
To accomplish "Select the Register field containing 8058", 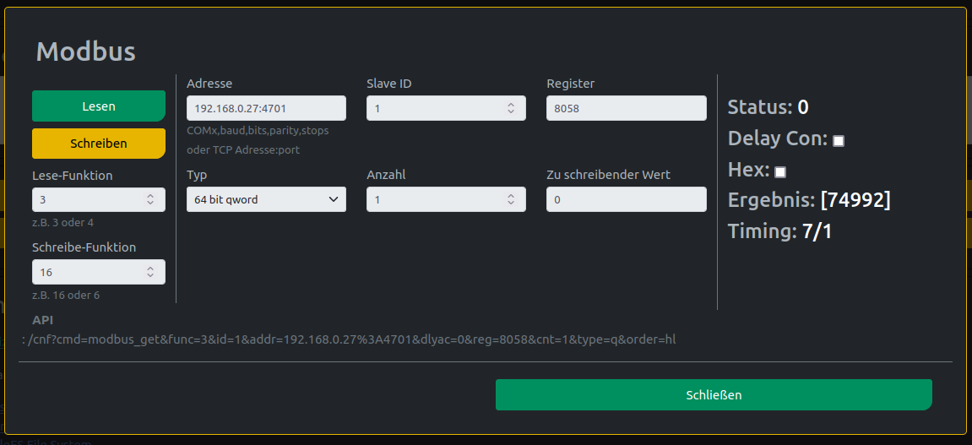I will (626, 108).
